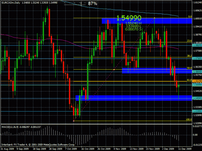Select the 38.2 Fibonacci level label
This screenshot has height=151, width=202.
(x=189, y=56)
